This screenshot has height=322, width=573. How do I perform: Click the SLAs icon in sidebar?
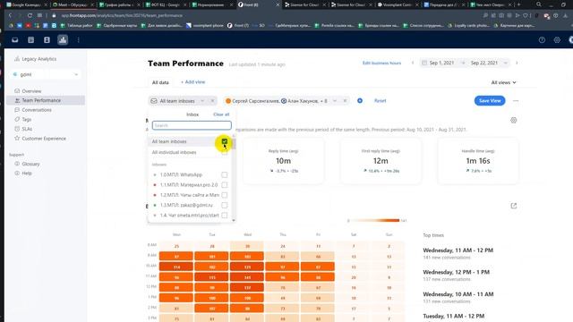pyautogui.click(x=17, y=129)
